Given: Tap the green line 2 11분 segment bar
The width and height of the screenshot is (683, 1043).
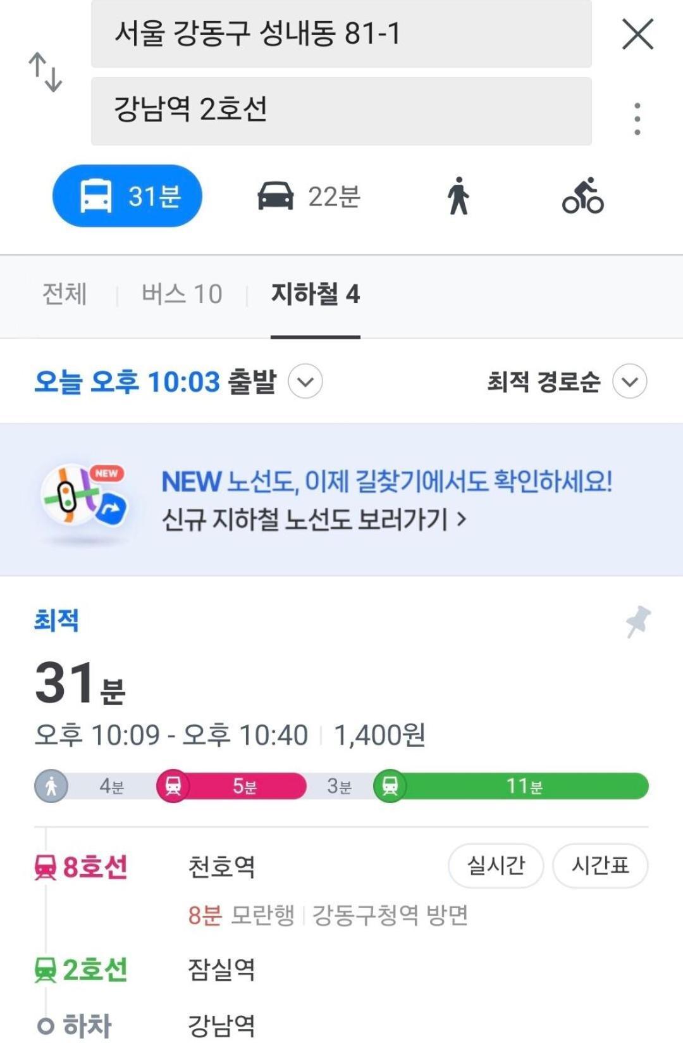Looking at the screenshot, I should pos(512,786).
